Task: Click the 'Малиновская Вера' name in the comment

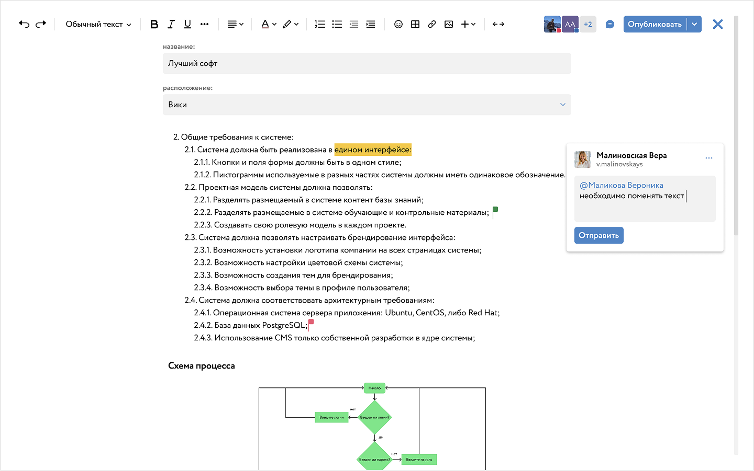Action: (631, 155)
